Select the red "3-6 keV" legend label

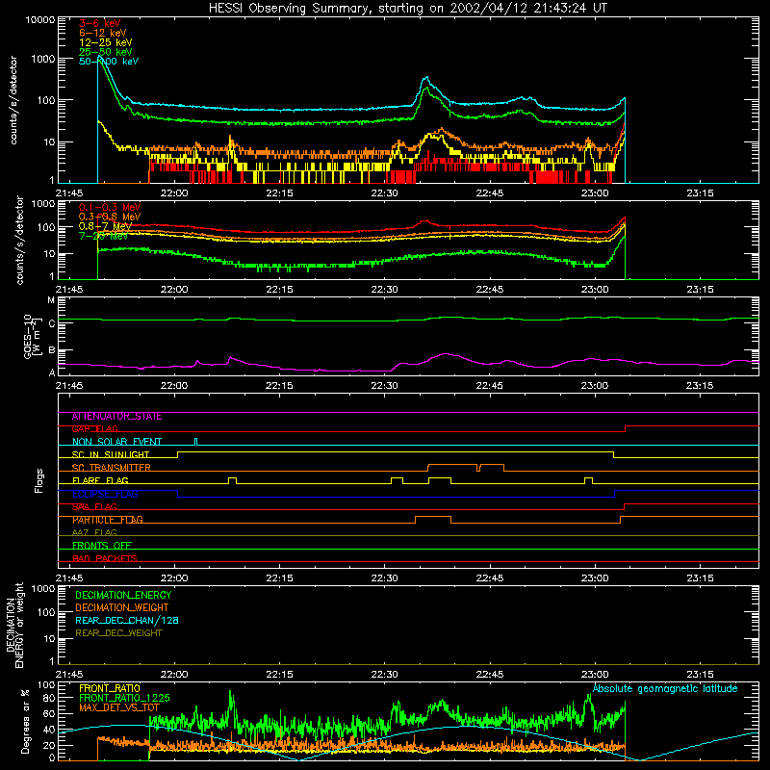pyautogui.click(x=100, y=23)
